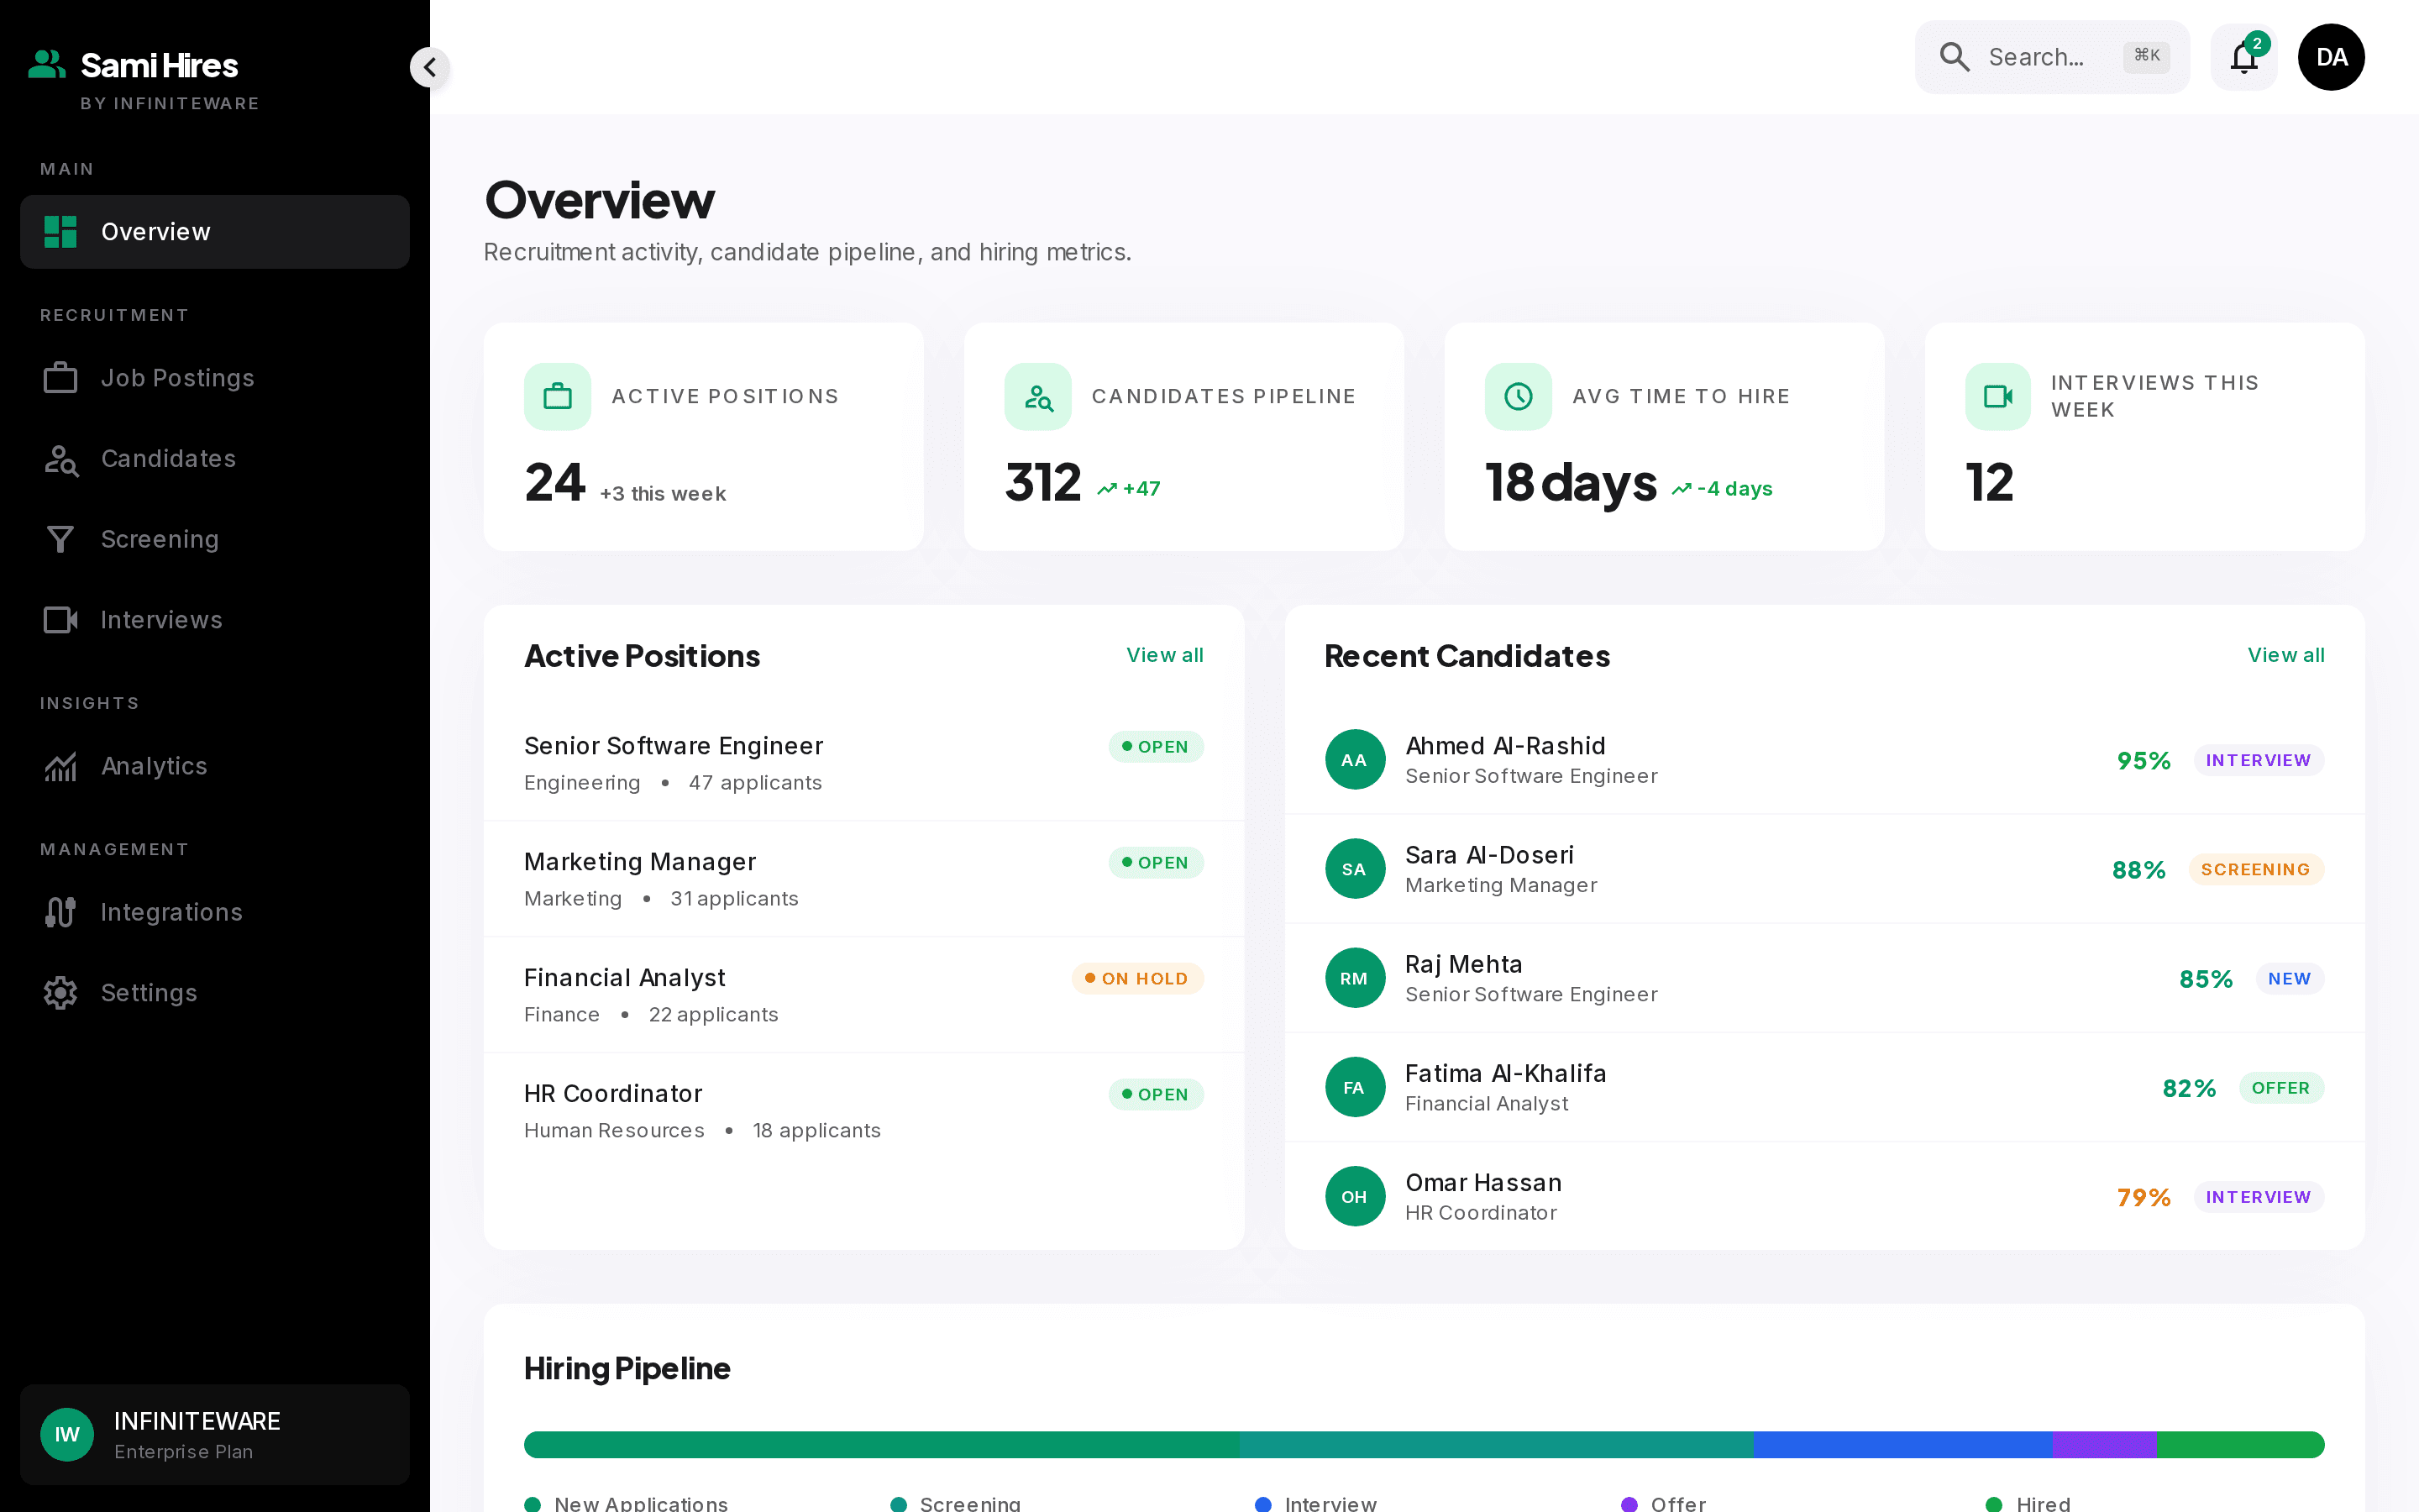The image size is (2419, 1512).
Task: Click the OH avatar for Omar Hassan
Action: coord(1355,1196)
